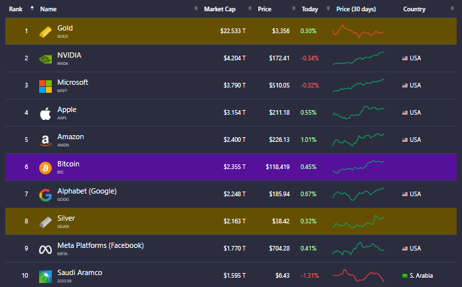
Task: Click the USA flag in Alphabet row
Action: coord(405,194)
